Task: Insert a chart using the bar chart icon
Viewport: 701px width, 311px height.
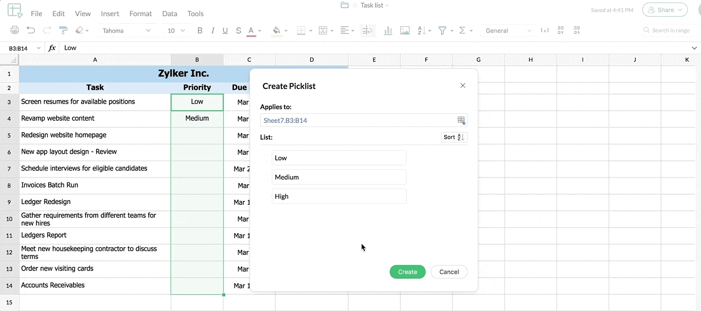Action: click(x=388, y=30)
